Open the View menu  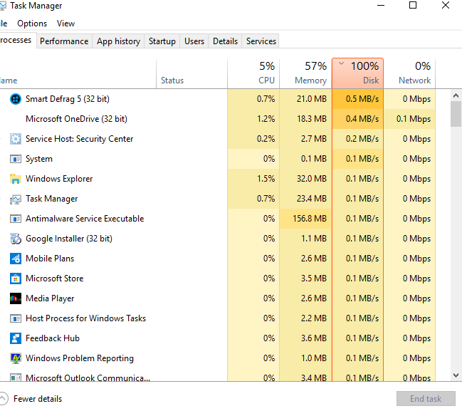[x=65, y=24]
